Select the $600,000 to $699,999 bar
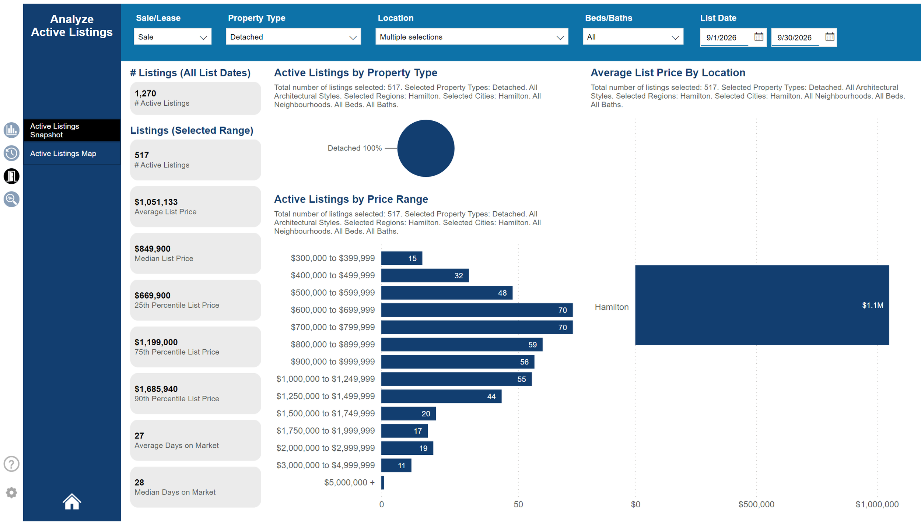The image size is (921, 525). [477, 310]
